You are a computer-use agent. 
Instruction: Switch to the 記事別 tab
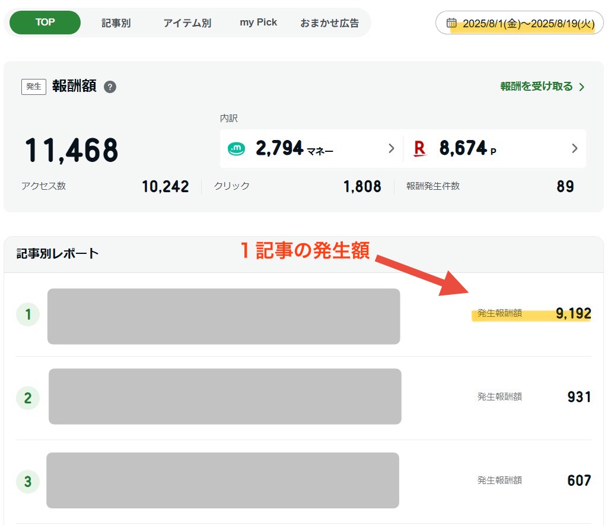pyautogui.click(x=116, y=23)
